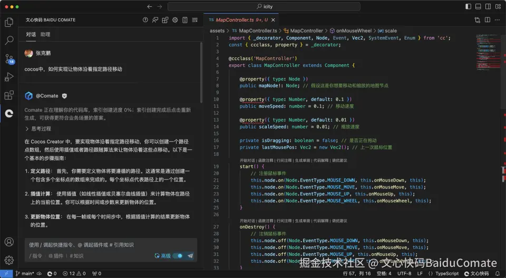
Task: Click 开始对话 above start()
Action: pyautogui.click(x=247, y=160)
